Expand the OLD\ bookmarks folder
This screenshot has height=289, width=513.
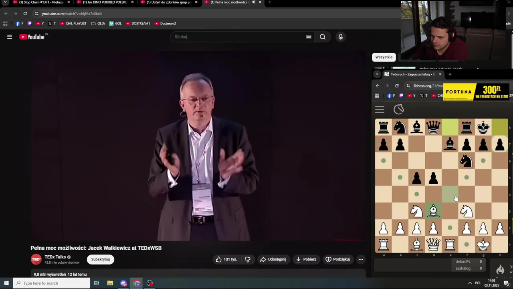(98, 24)
